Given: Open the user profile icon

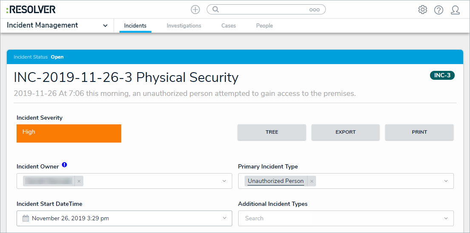Looking at the screenshot, I should (455, 10).
